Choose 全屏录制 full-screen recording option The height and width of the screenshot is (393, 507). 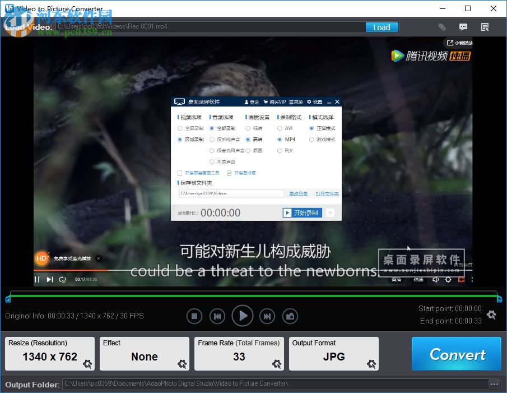pos(180,128)
